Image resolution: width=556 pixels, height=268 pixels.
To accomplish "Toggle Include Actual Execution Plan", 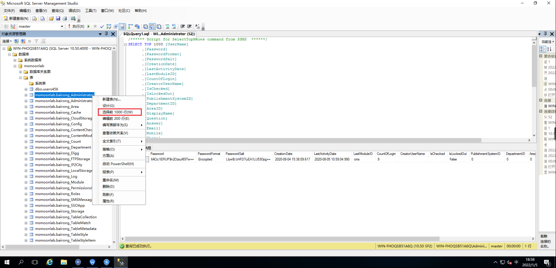I will [130, 26].
